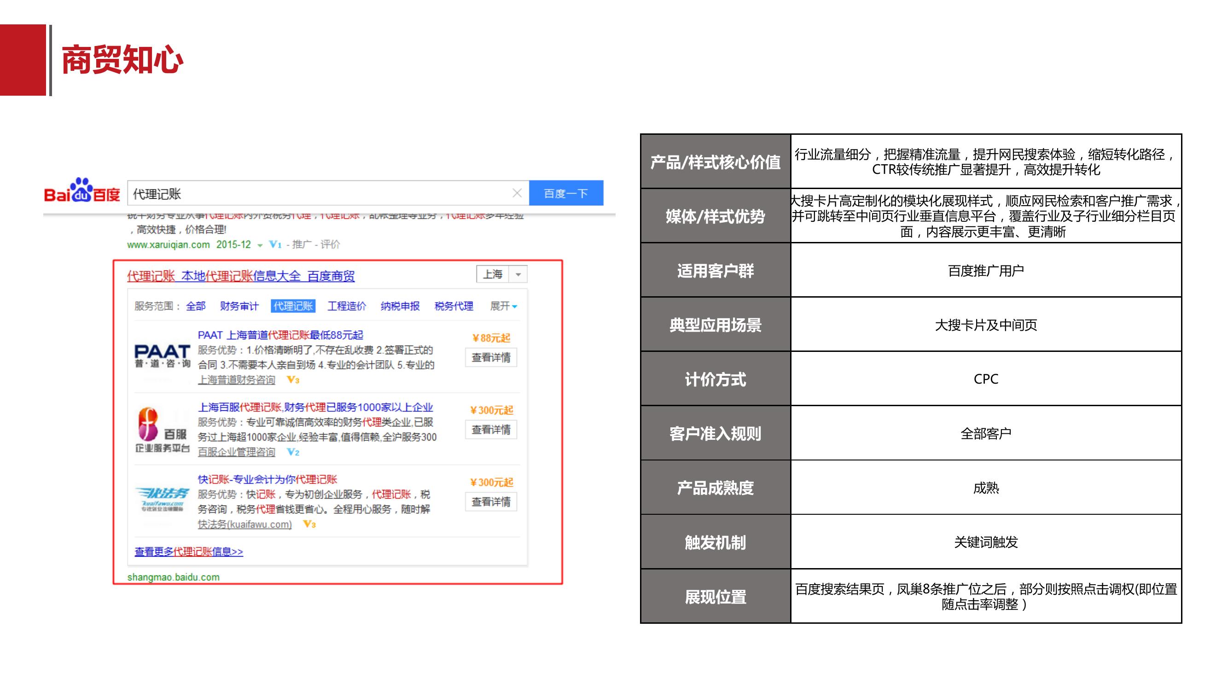The image size is (1228, 690).
Task: Click 查看详情 for the 快法务 listing
Action: tap(491, 501)
